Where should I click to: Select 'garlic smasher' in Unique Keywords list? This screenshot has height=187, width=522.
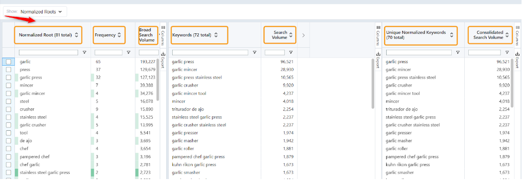click(x=400, y=173)
